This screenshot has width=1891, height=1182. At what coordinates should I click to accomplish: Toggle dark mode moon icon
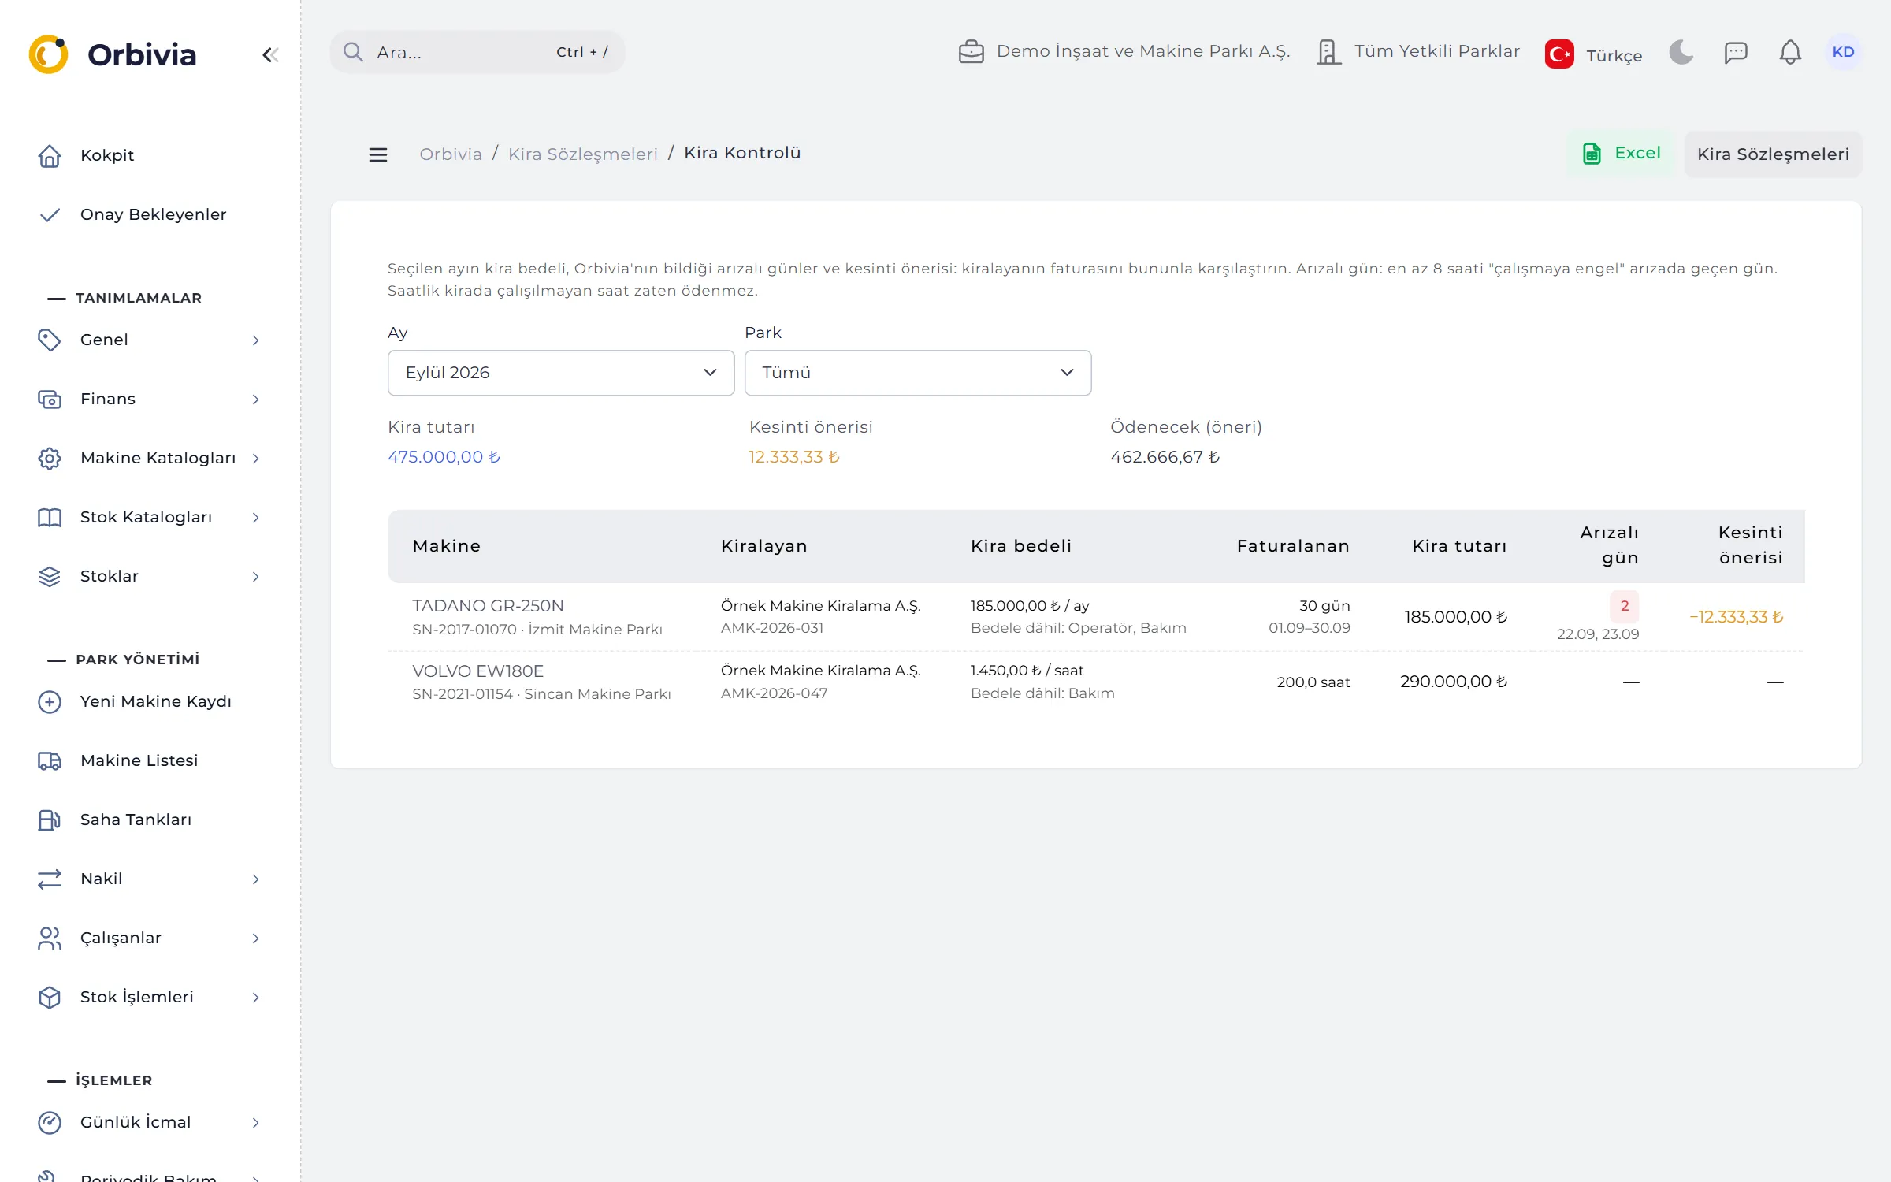(1681, 52)
